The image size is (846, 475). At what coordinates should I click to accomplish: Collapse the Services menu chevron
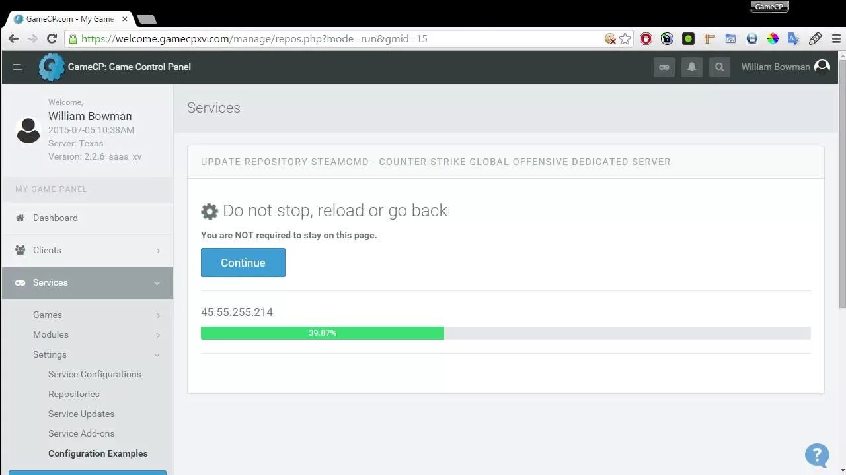click(157, 283)
